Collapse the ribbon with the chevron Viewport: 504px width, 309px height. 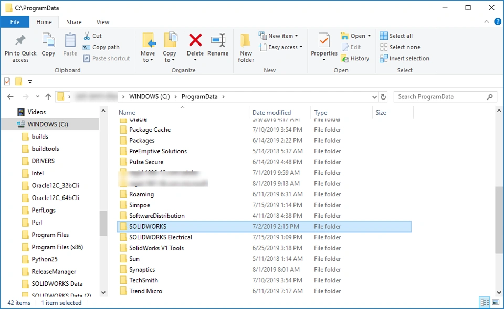click(x=486, y=22)
